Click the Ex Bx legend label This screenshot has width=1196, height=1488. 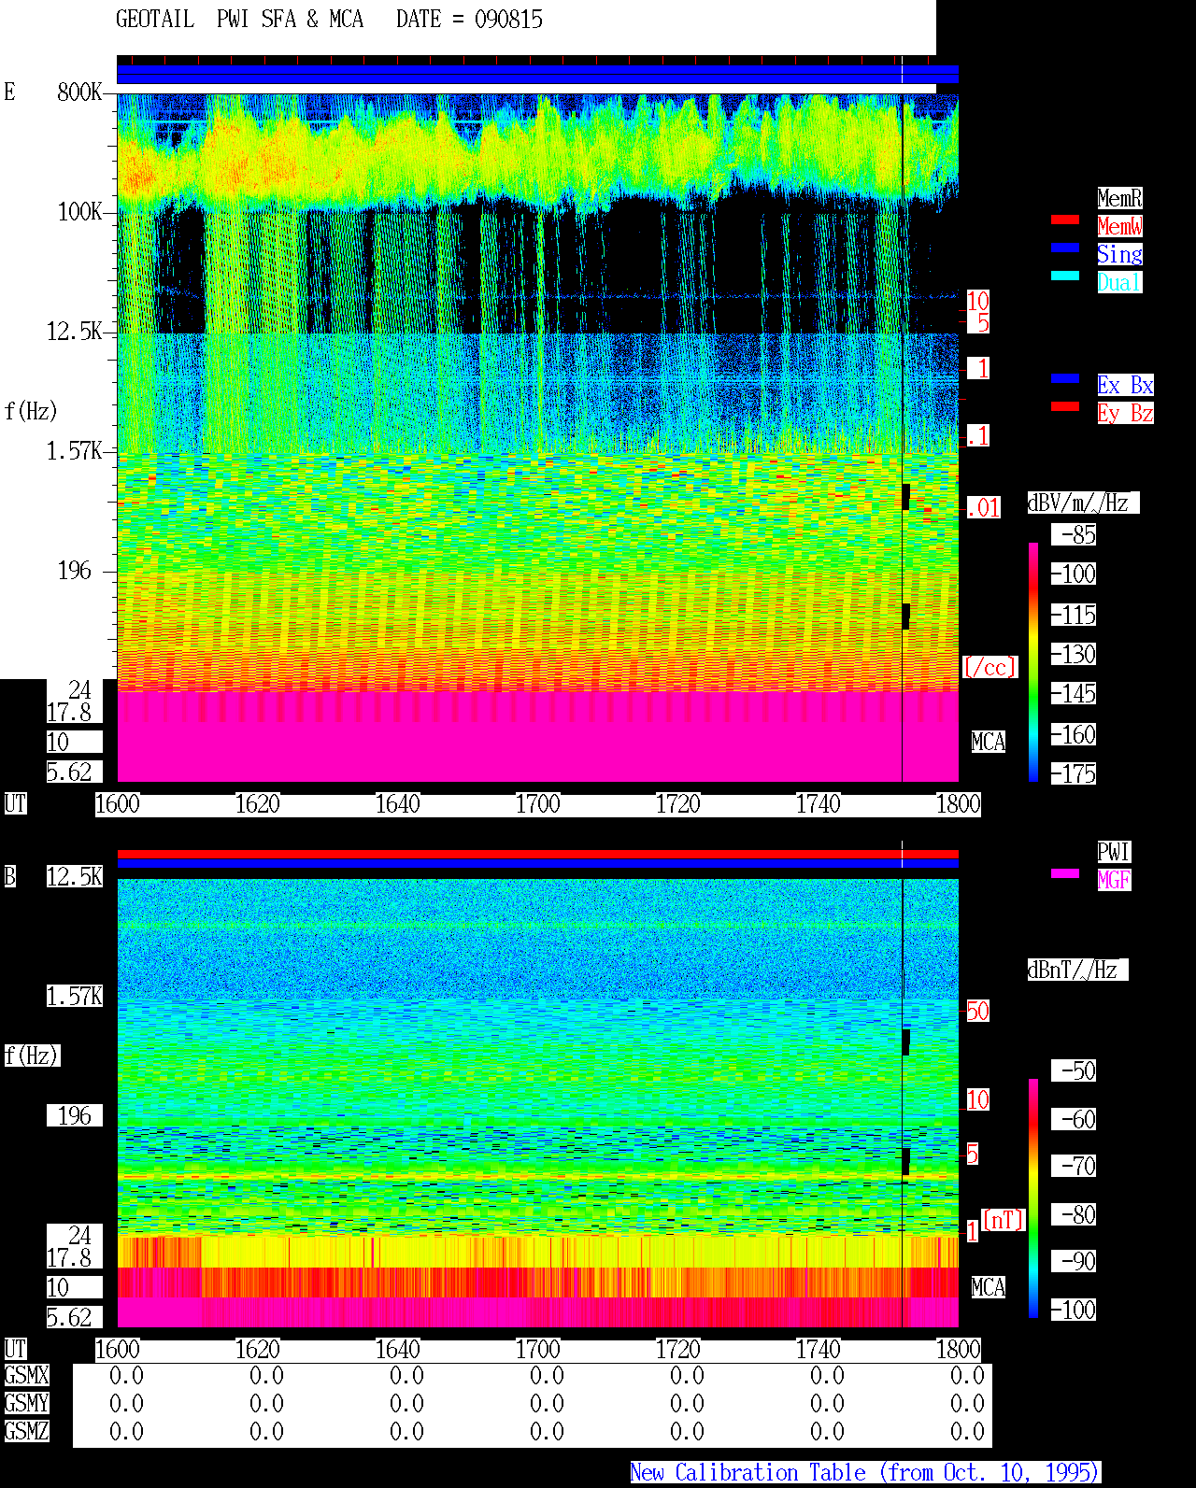tap(1125, 385)
